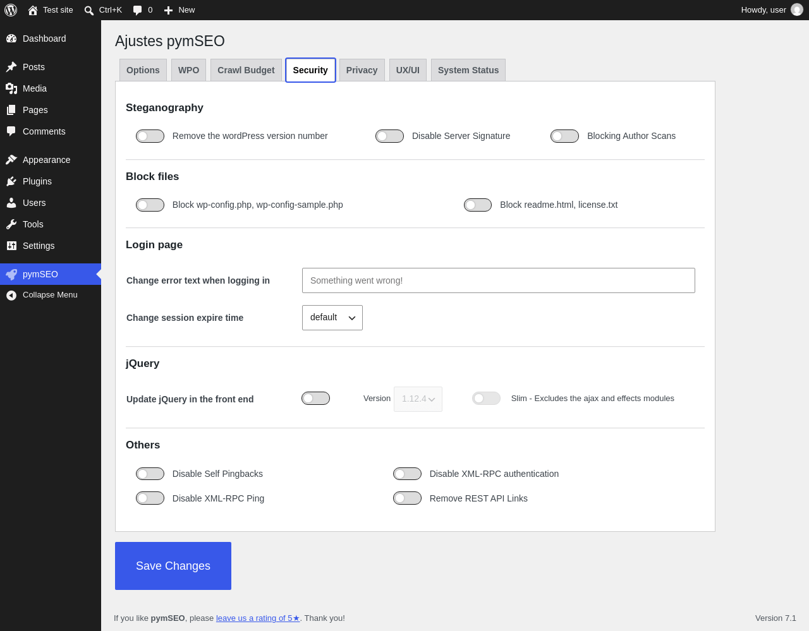Click the Comments sidebar icon
The image size is (809, 631).
click(x=11, y=131)
